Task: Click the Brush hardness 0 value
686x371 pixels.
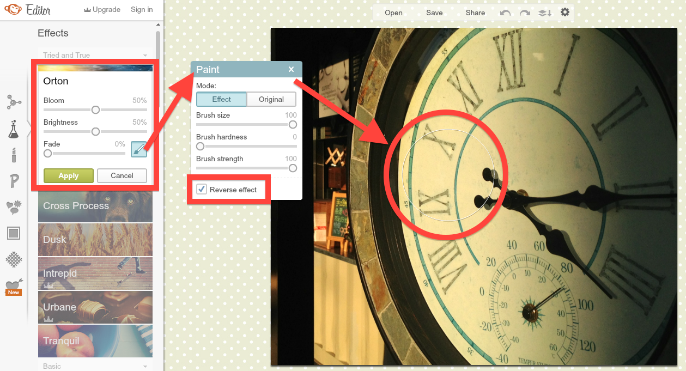Action: click(x=295, y=137)
